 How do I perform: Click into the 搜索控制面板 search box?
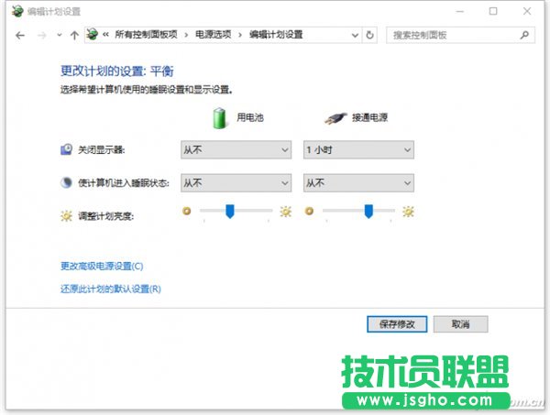point(449,35)
